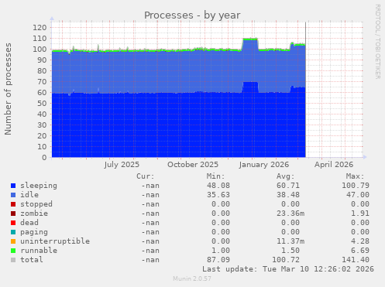Click the 'April 2026' axis label
This screenshot has width=385, height=287.
[334, 165]
